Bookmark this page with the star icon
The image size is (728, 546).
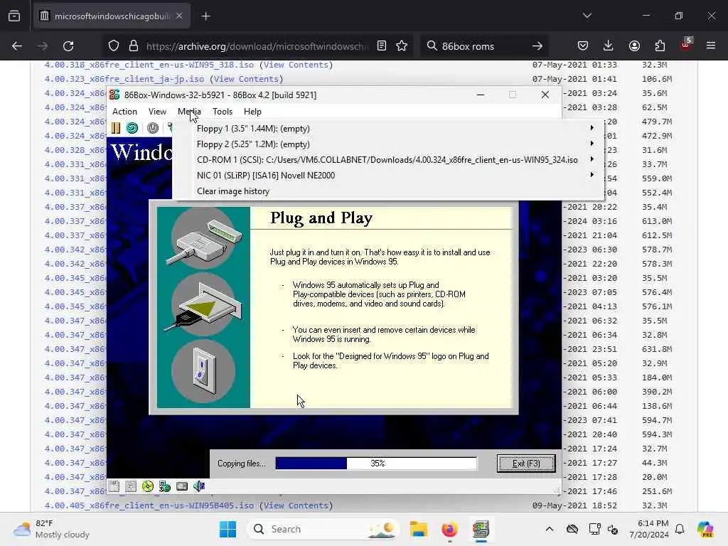coord(402,46)
